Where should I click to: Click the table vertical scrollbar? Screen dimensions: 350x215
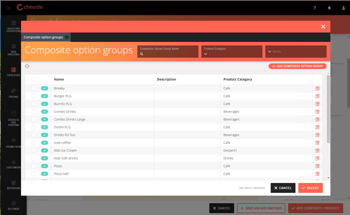point(328,109)
